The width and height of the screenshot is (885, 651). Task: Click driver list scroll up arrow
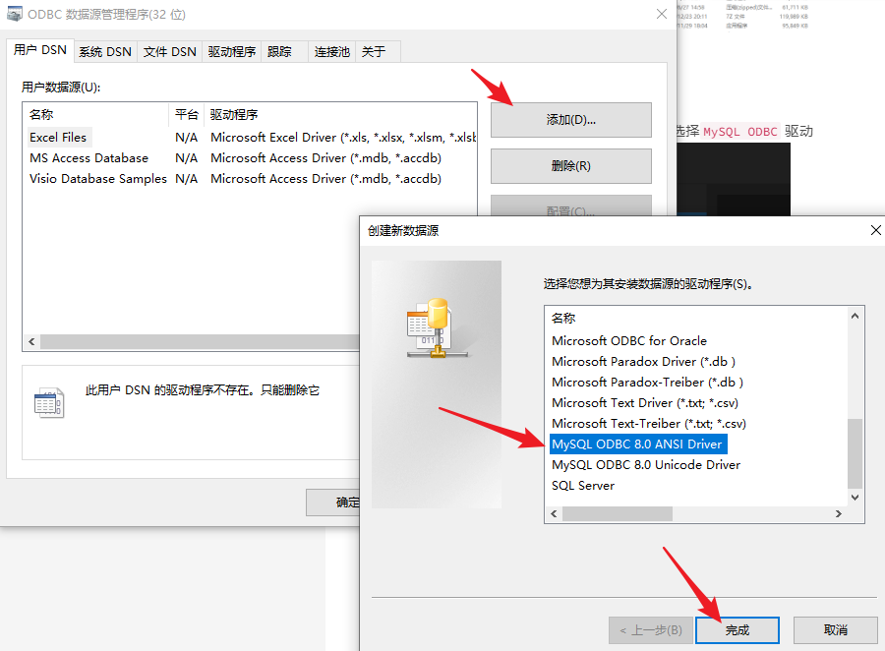point(855,317)
